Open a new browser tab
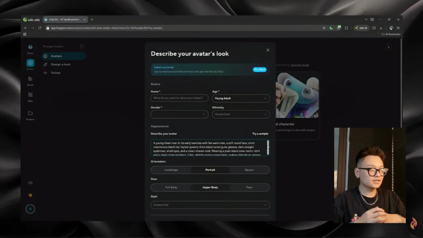423x238 pixels. click(92, 19)
